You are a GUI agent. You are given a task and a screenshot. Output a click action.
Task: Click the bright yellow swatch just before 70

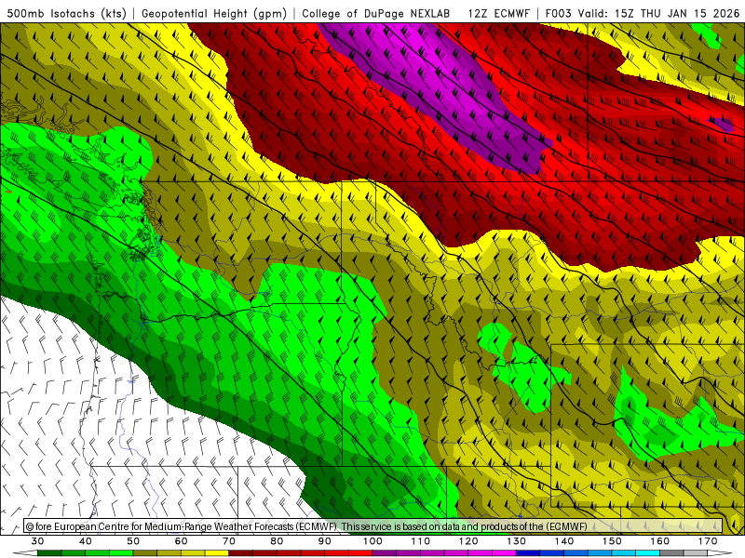pyautogui.click(x=217, y=553)
